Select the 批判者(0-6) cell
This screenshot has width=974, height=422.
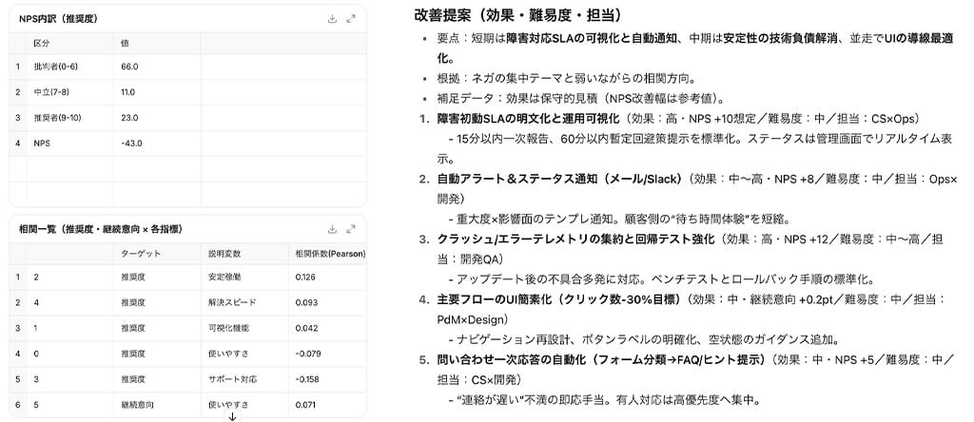tap(54, 67)
